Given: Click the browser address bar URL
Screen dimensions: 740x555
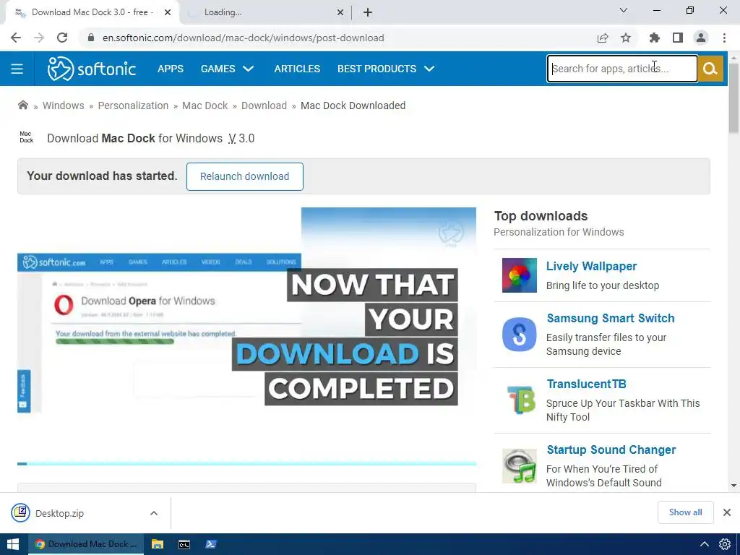Looking at the screenshot, I should [x=243, y=38].
